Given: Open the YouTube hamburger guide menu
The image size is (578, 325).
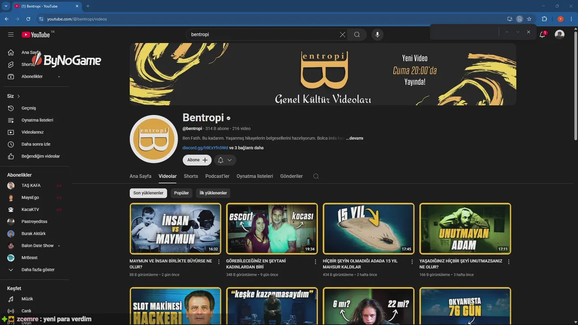Looking at the screenshot, I should (x=11, y=35).
